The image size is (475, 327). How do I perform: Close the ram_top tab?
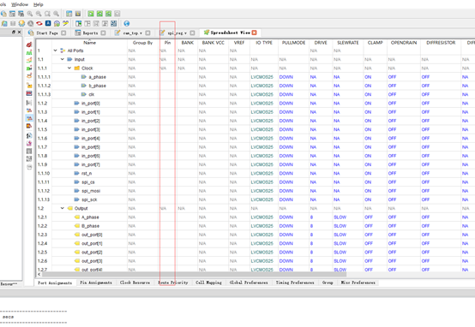pos(147,33)
